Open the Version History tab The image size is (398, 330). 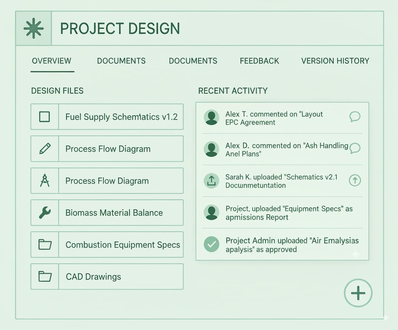tap(335, 61)
